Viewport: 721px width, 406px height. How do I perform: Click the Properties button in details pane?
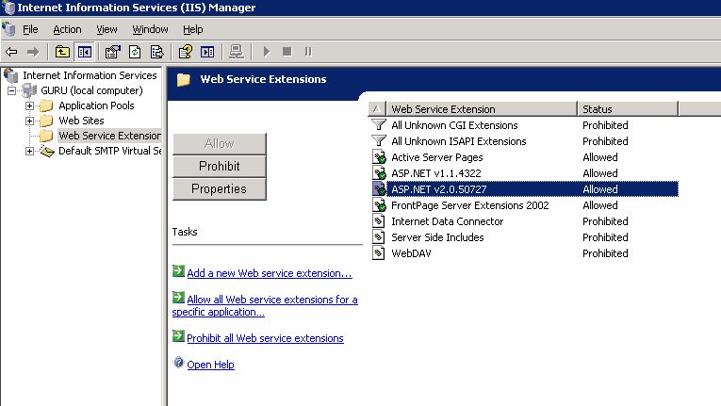(x=220, y=189)
